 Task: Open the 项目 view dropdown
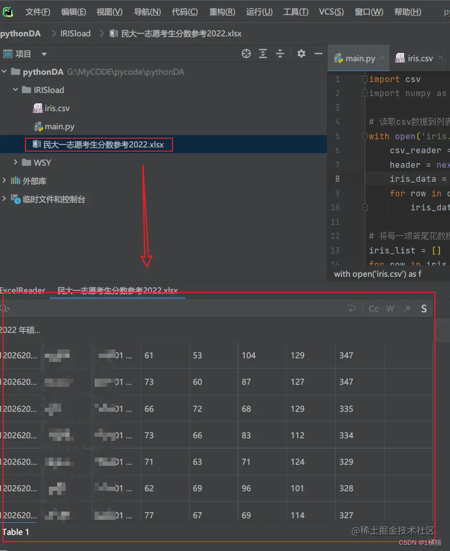(44, 54)
